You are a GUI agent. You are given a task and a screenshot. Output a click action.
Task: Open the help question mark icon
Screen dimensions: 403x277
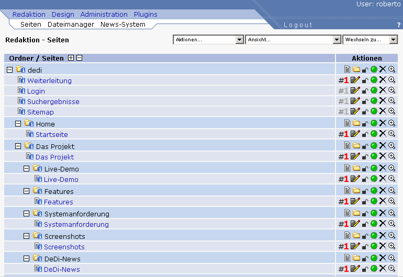[399, 25]
